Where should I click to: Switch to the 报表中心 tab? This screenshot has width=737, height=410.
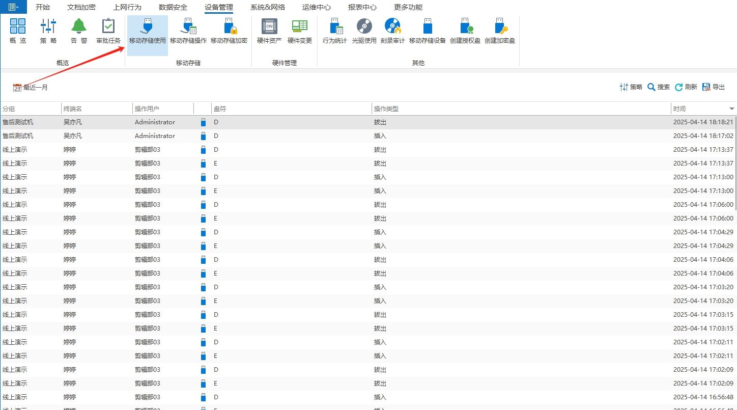[362, 7]
